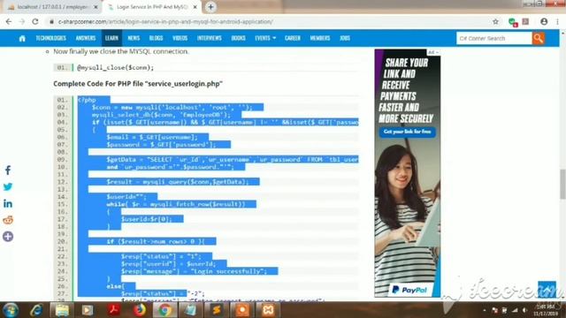Image resolution: width=566 pixels, height=318 pixels.
Task: Share article on Facebook
Action: click(x=8, y=170)
